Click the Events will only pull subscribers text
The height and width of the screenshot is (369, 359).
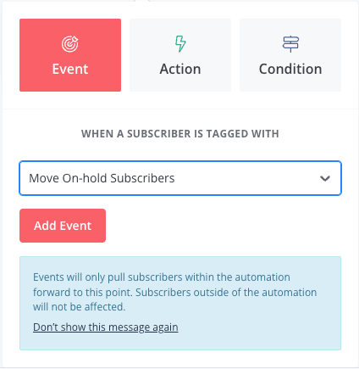174,292
